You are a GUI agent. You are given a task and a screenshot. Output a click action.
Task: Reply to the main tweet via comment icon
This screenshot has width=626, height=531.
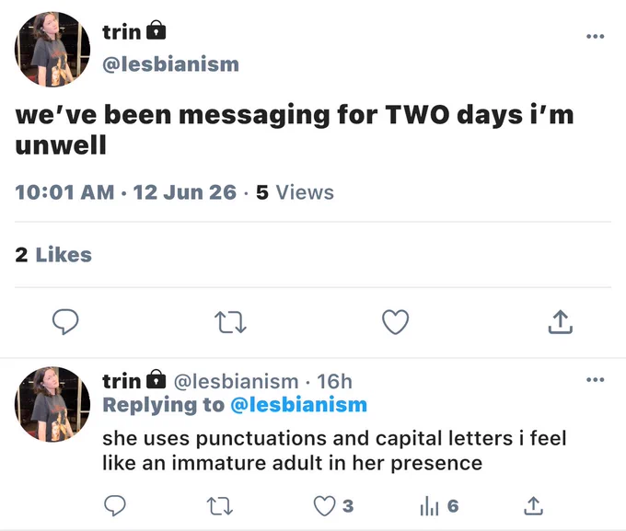65,322
